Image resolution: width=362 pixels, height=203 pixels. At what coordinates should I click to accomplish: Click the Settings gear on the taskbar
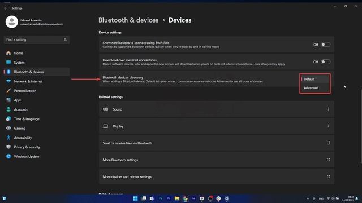(x=227, y=198)
